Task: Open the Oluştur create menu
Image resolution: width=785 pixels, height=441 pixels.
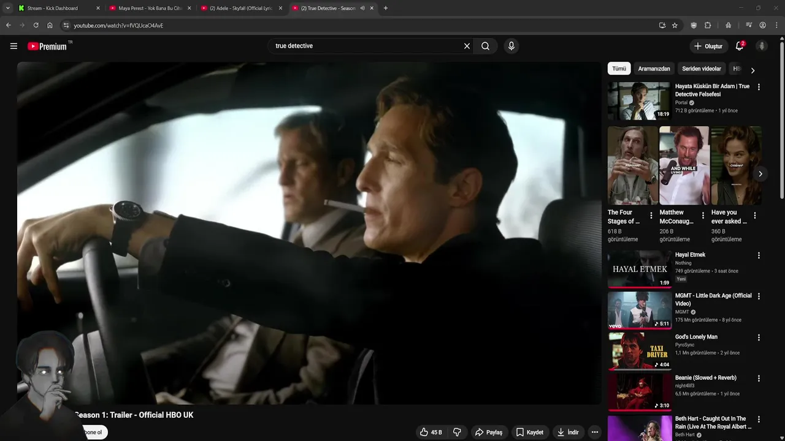Action: pyautogui.click(x=708, y=46)
